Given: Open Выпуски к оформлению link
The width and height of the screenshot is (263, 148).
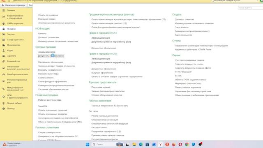Looking at the screenshot, I should click(102, 73).
